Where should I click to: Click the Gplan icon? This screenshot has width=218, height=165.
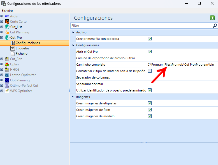point(7,64)
